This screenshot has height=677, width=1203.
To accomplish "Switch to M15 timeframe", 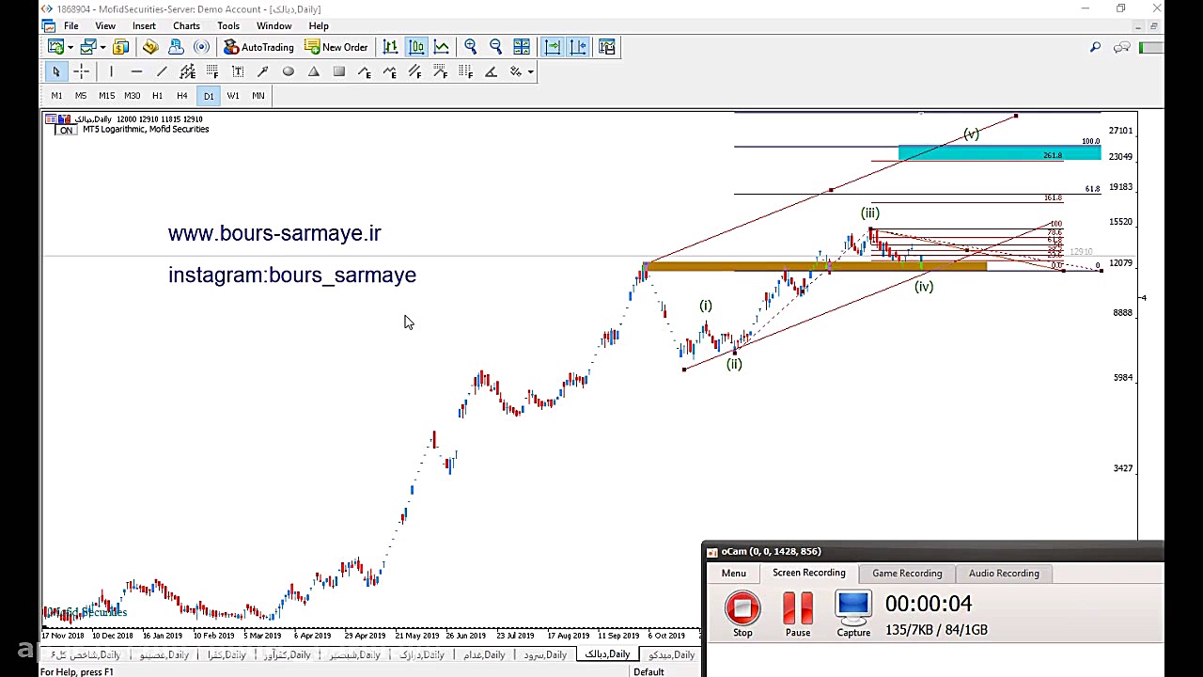I will (106, 95).
